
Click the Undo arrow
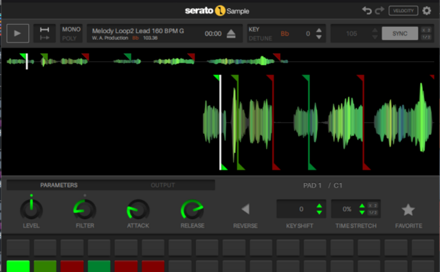pyautogui.click(x=366, y=11)
